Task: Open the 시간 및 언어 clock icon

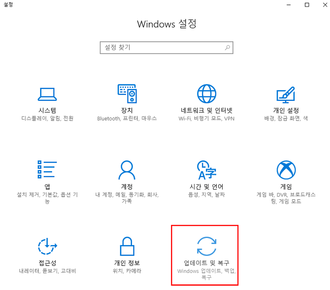Action: pos(206,170)
